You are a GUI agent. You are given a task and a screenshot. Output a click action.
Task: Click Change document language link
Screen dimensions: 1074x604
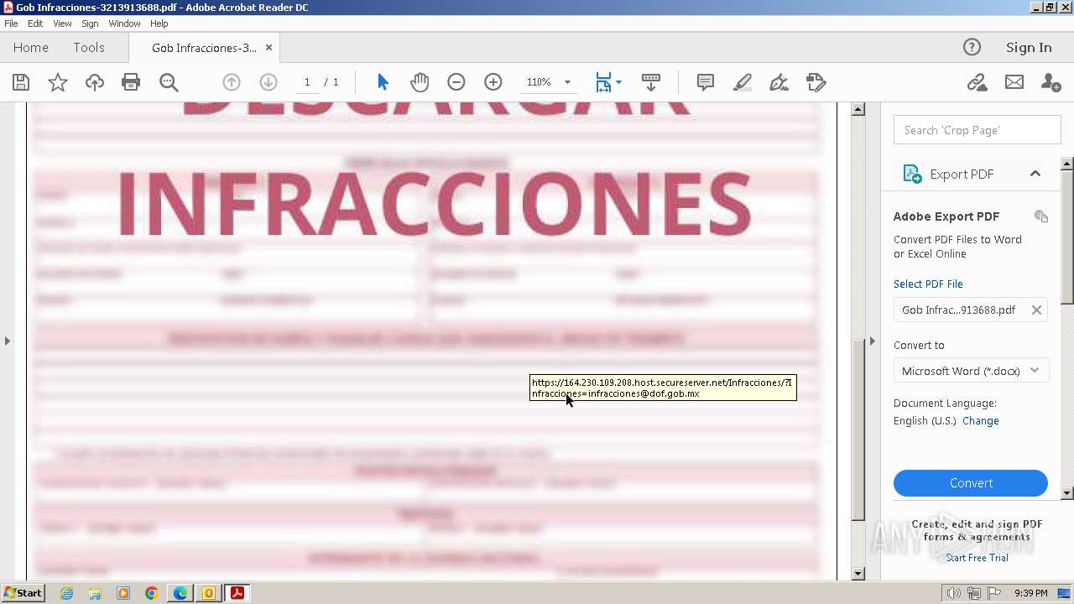point(980,421)
